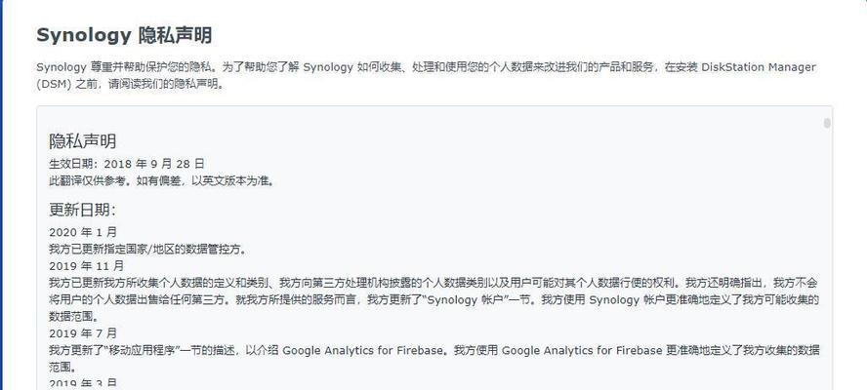Click the 隐私声明 heading inside the text box
The width and height of the screenshot is (867, 390).
coord(82,141)
